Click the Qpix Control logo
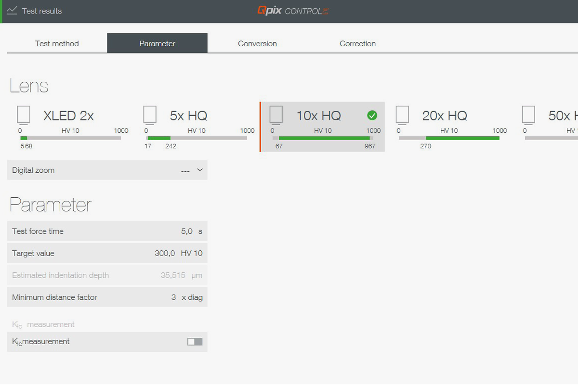 (293, 11)
